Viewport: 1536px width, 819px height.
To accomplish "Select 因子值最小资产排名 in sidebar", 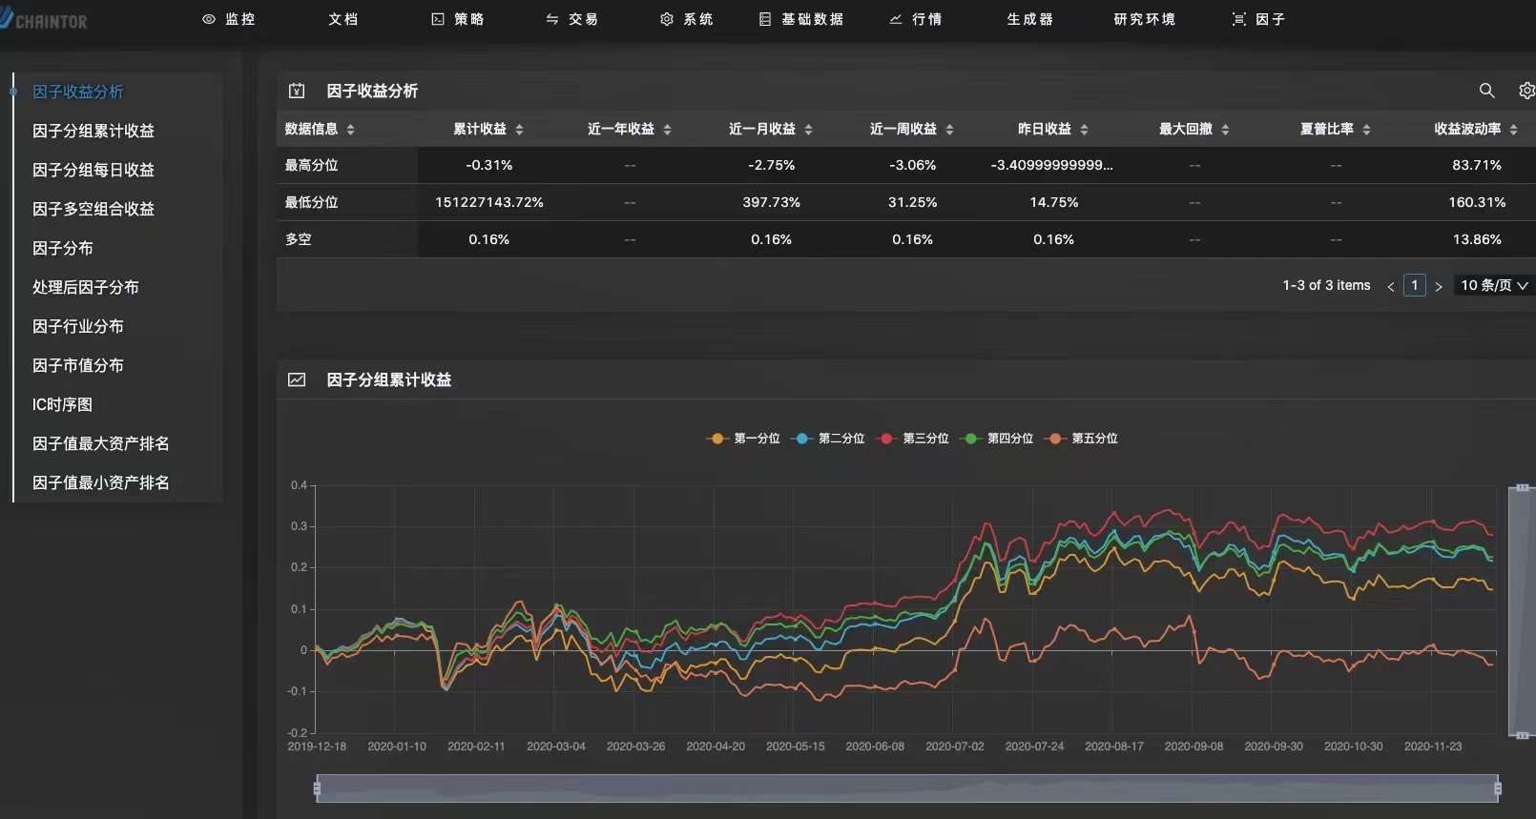I will (x=101, y=482).
